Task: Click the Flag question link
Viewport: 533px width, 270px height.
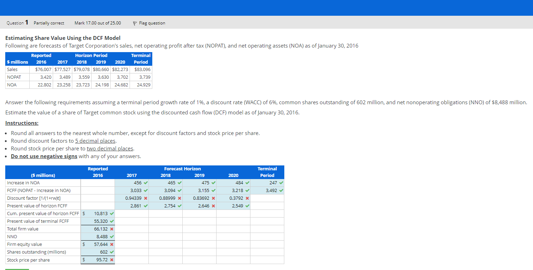Action: point(149,23)
